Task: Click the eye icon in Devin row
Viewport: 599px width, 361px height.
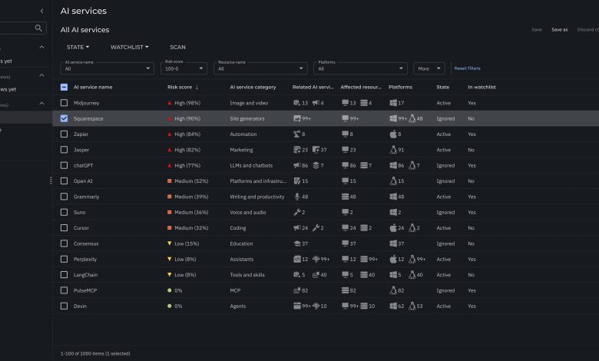Action: [316, 306]
